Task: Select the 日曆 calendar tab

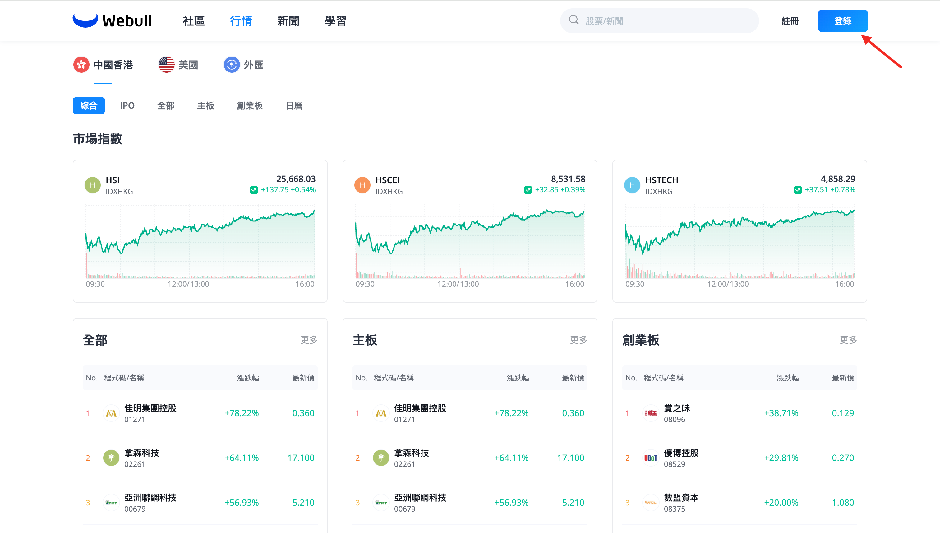Action: pos(294,106)
